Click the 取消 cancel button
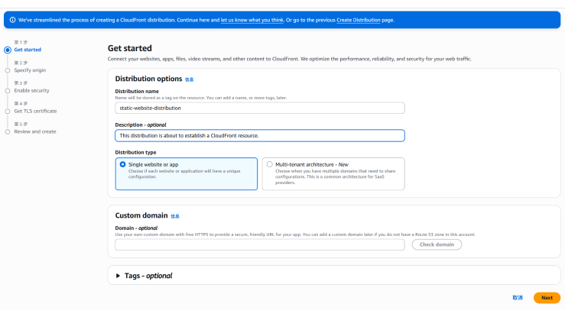The width and height of the screenshot is (565, 317). 518,298
